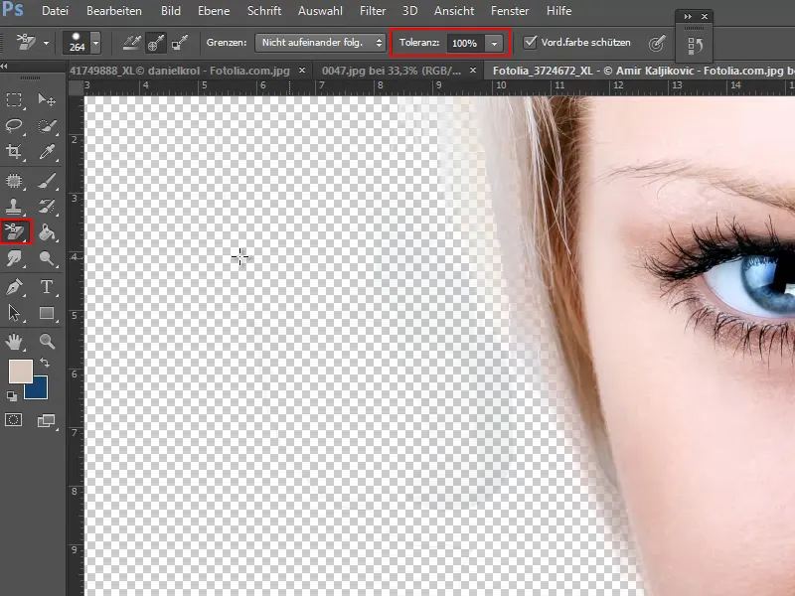Image resolution: width=795 pixels, height=596 pixels.
Task: Click the Background Eraser preset icon in options bar
Action: (26, 42)
